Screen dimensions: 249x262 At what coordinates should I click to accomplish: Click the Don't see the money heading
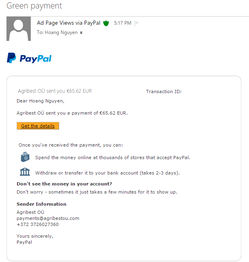click(64, 184)
